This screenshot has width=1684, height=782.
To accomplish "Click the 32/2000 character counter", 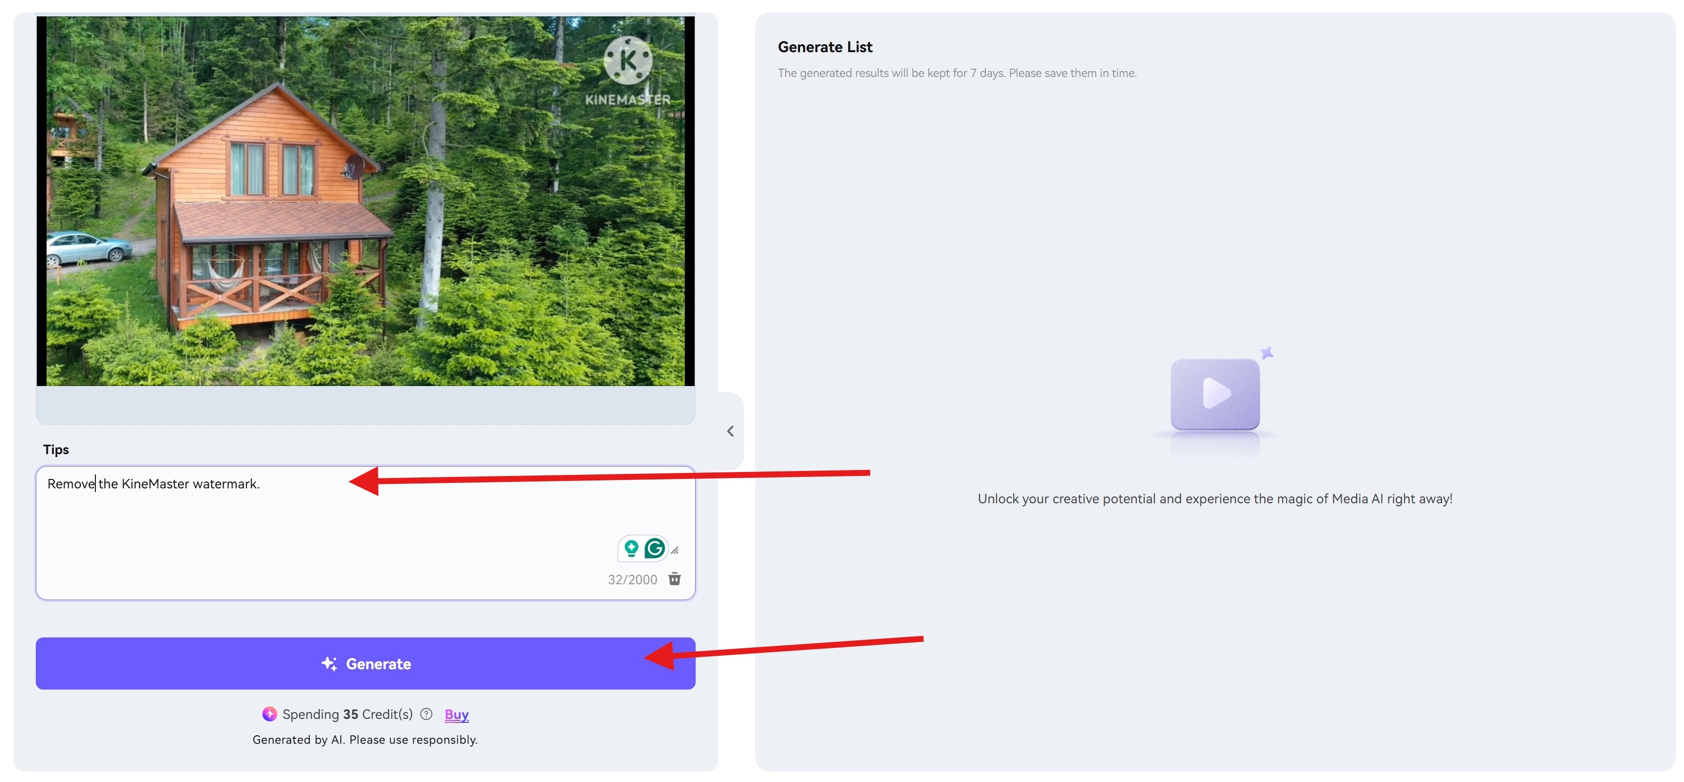I will [x=632, y=579].
